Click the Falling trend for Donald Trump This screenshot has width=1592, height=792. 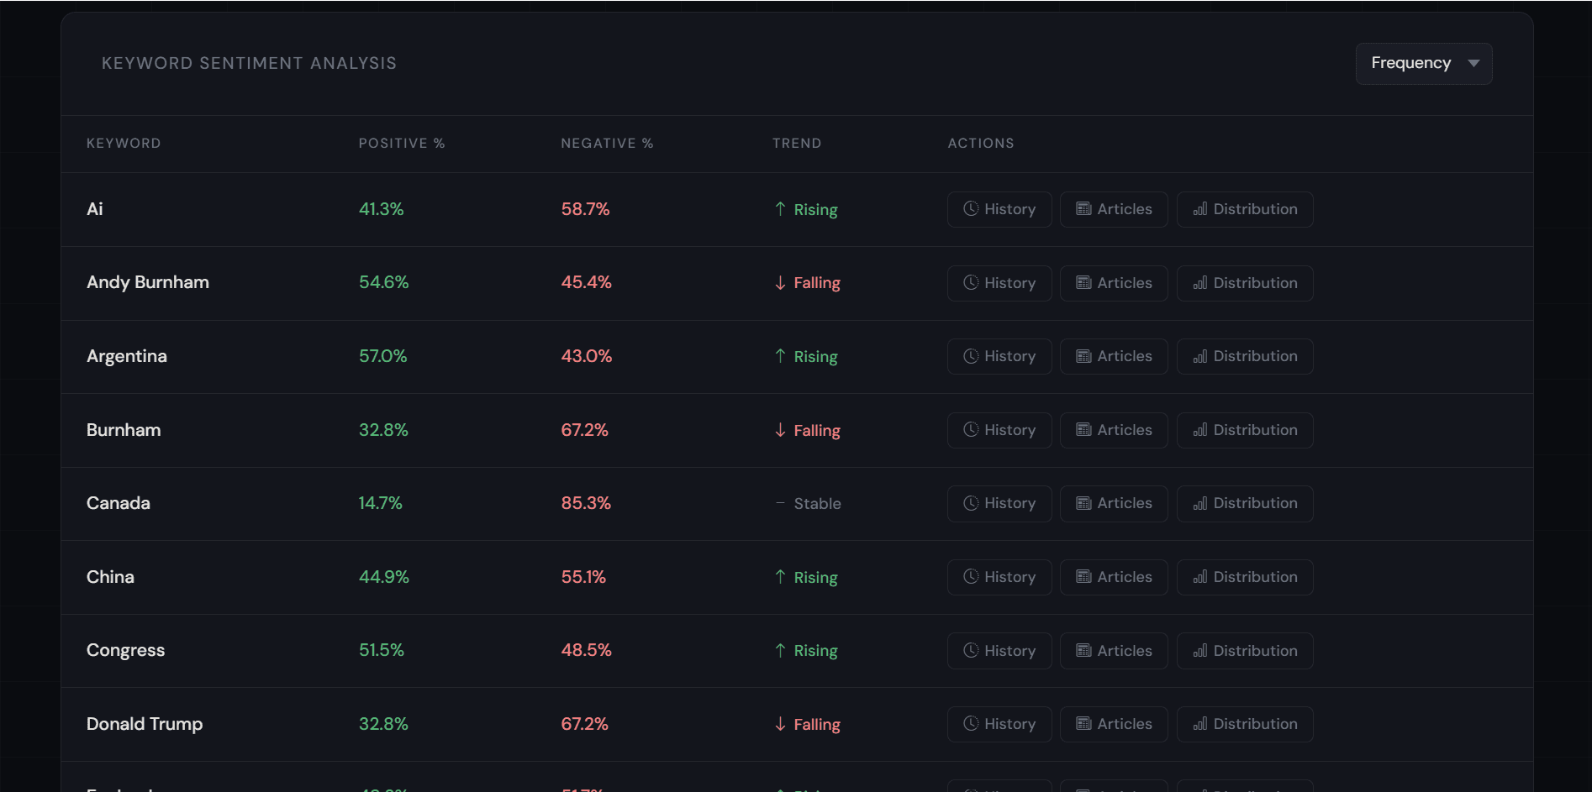pyautogui.click(x=807, y=725)
